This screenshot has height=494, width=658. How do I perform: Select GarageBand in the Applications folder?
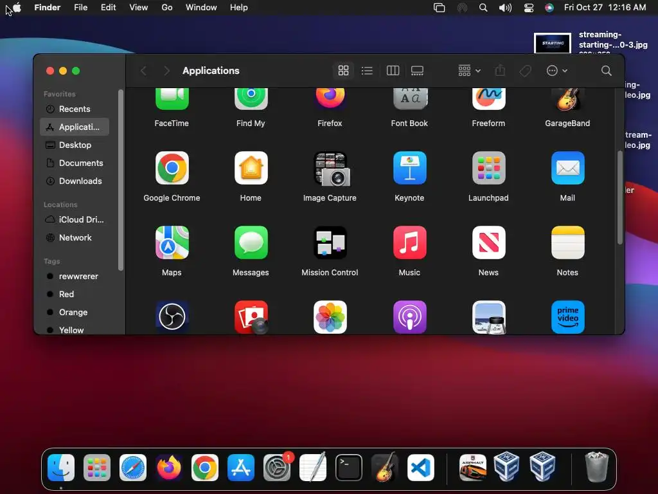[x=567, y=98]
